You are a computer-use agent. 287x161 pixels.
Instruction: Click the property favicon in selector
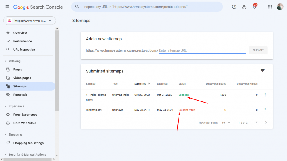point(9,21)
